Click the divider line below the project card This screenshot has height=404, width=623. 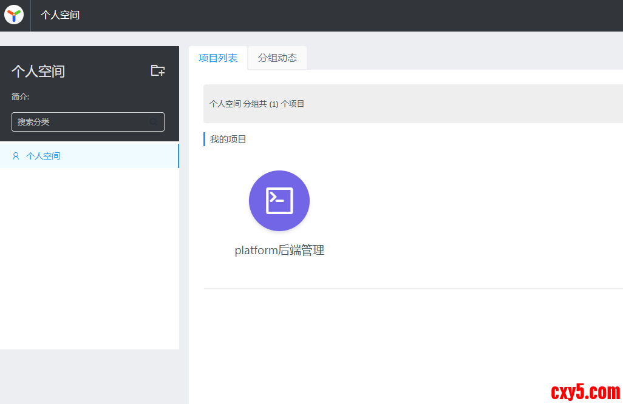tap(413, 288)
